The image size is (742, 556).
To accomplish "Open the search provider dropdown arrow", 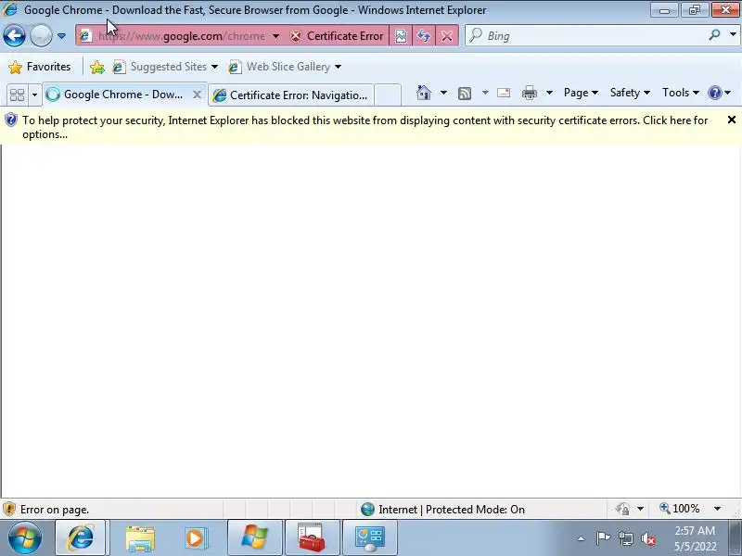I will (x=733, y=35).
